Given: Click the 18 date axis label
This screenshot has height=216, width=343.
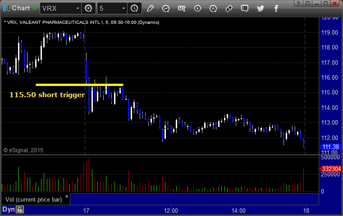Looking at the screenshot, I should pyautogui.click(x=306, y=211).
